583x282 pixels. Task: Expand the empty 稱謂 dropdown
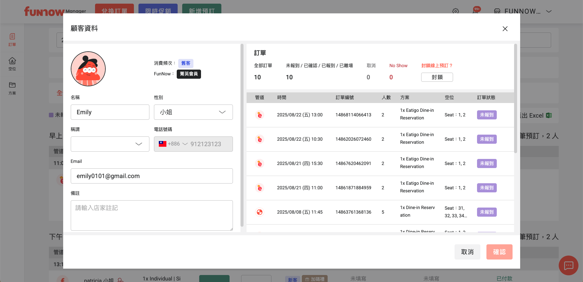110,144
